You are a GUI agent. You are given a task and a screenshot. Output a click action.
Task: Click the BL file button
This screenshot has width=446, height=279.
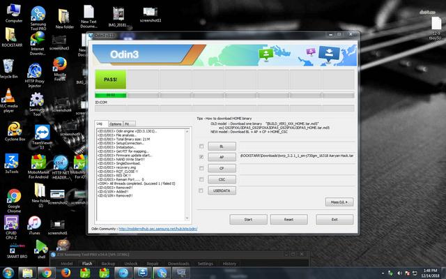tap(222, 146)
